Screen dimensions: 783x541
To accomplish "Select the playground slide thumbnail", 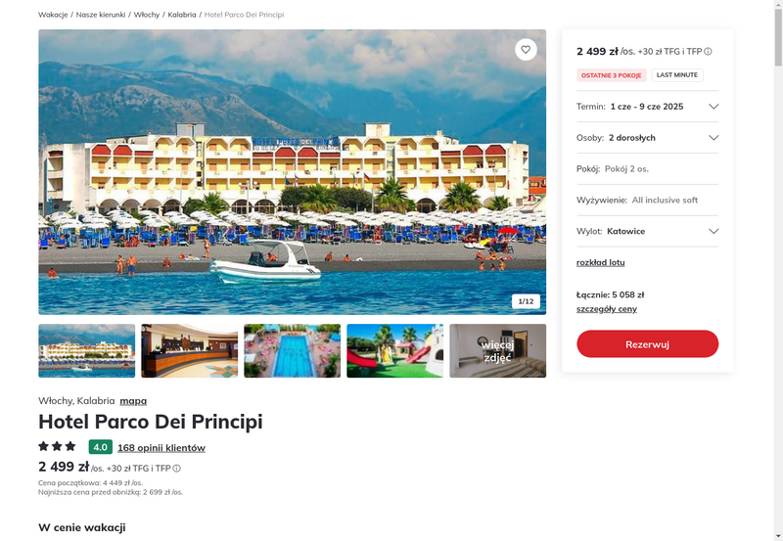I will (x=395, y=351).
